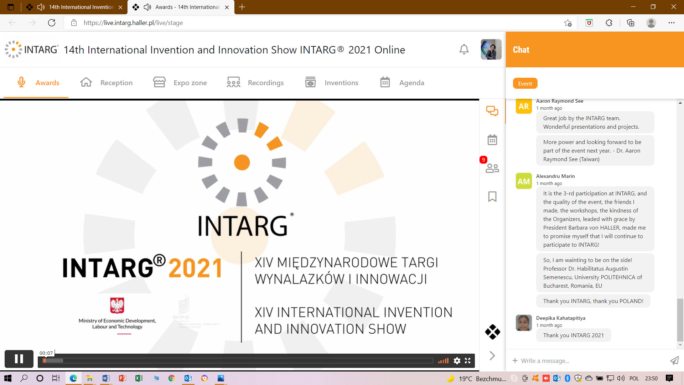This screenshot has width=684, height=385.
Task: Open Outlook from the taskbar
Action: point(188,378)
